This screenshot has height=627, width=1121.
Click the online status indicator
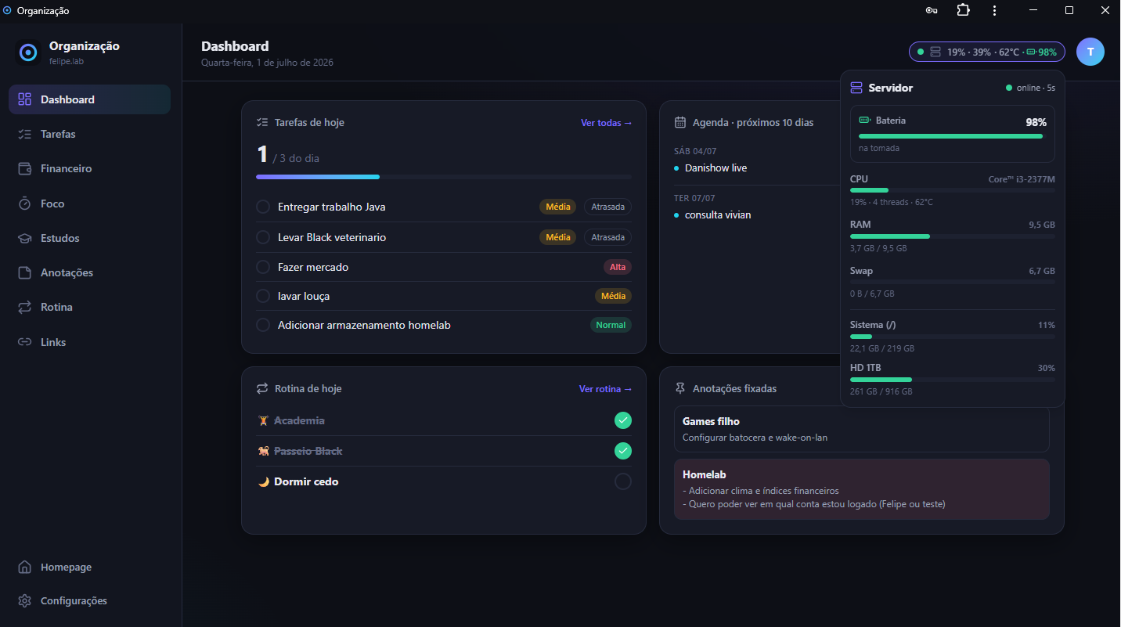click(x=1030, y=88)
